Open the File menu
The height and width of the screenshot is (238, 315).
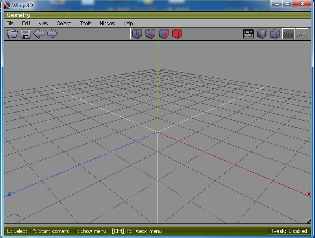point(10,23)
